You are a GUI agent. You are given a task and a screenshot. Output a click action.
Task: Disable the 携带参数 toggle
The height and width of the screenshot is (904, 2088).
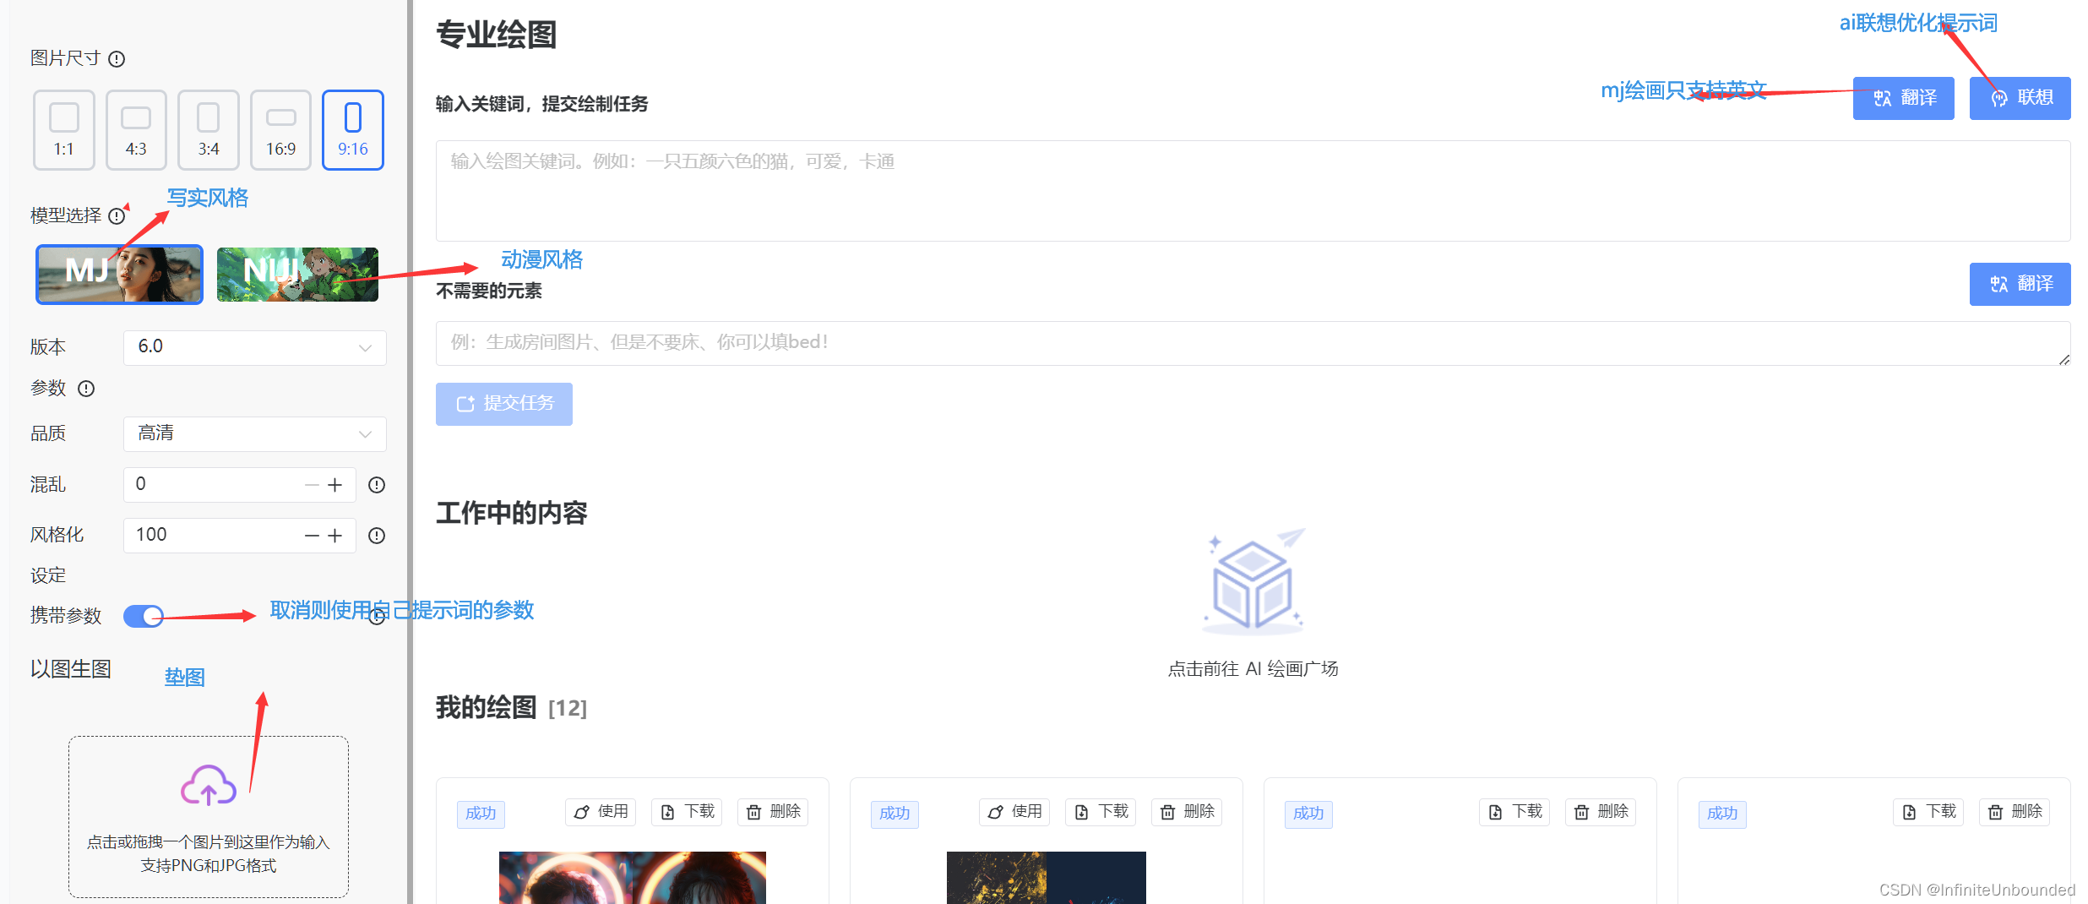point(143,616)
